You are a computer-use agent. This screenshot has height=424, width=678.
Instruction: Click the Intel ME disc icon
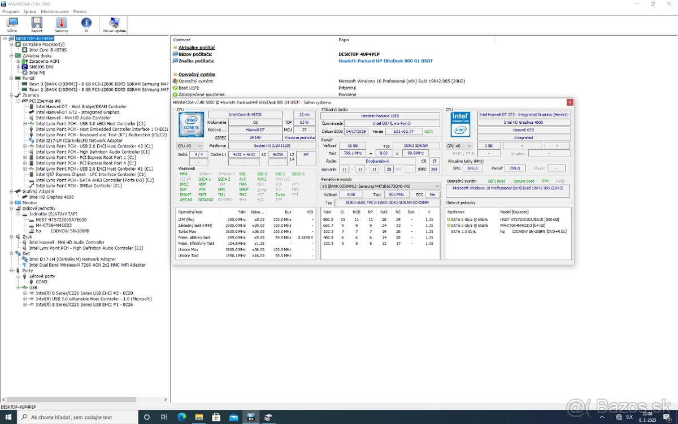tap(25, 72)
